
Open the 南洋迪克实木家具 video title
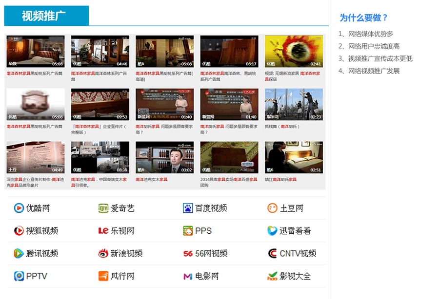[x=152, y=179]
